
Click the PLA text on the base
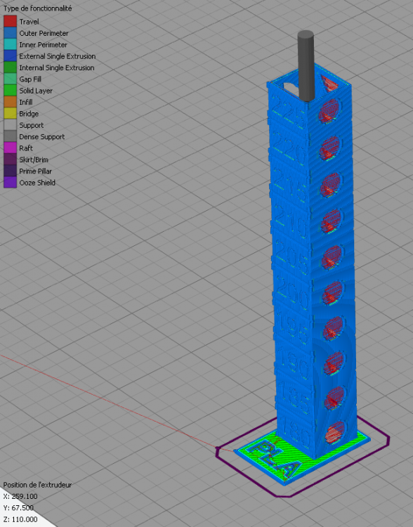tap(275, 458)
